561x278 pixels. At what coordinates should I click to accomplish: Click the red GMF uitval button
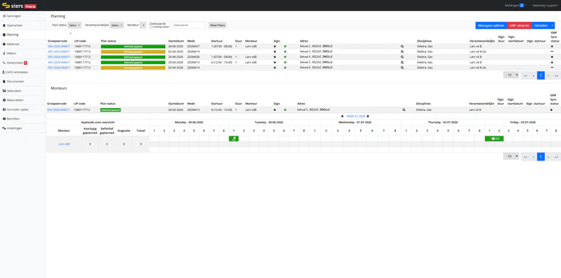click(519, 26)
